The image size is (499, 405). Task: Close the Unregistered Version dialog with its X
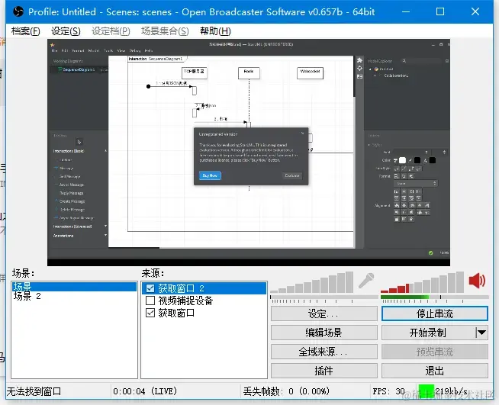pyautogui.click(x=302, y=133)
